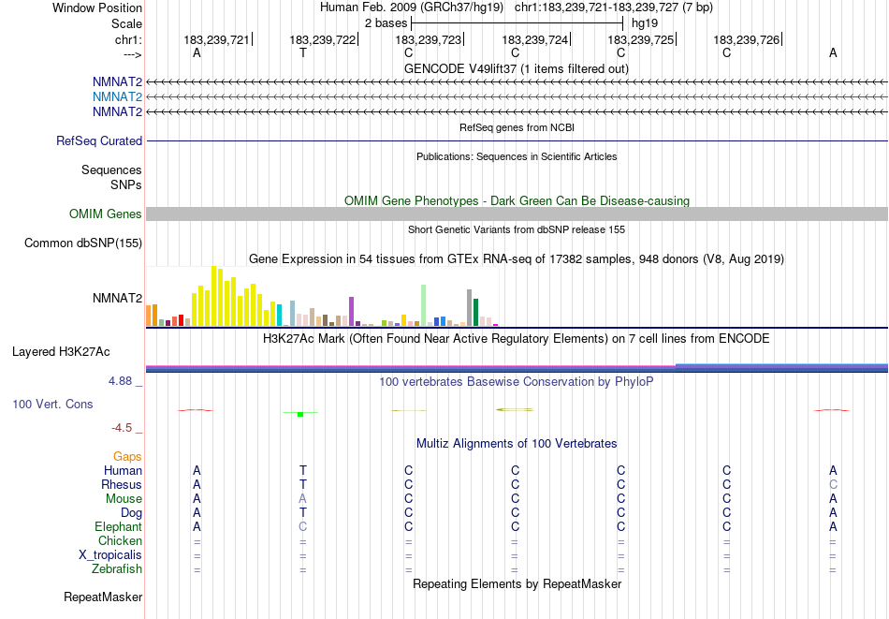Image resolution: width=889 pixels, height=619 pixels.
Task: Open OMIM Gene Phenotypes track title
Action: 517,200
